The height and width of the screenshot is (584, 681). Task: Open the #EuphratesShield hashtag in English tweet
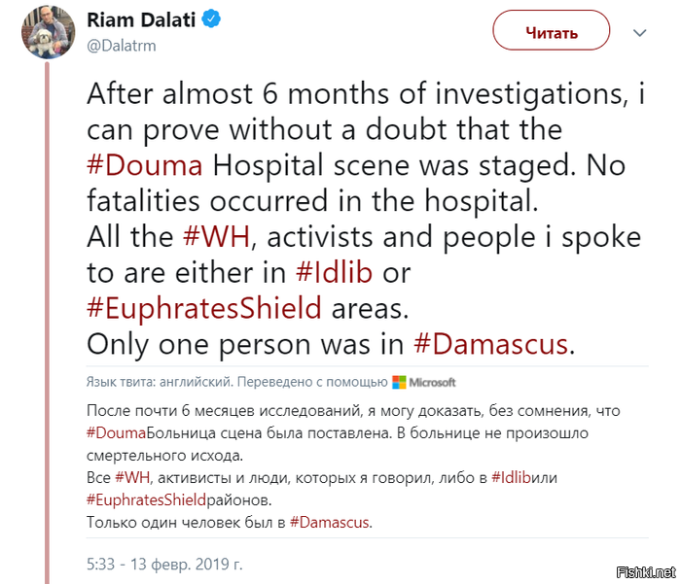[204, 308]
